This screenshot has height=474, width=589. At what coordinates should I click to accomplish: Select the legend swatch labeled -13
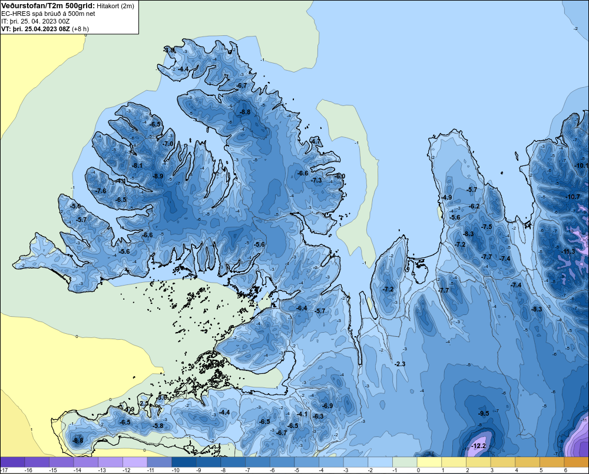tap(111, 462)
